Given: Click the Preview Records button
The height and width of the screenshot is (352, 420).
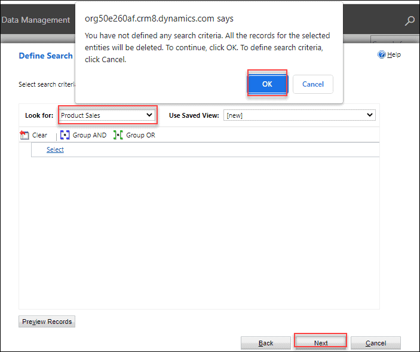Looking at the screenshot, I should click(47, 322).
